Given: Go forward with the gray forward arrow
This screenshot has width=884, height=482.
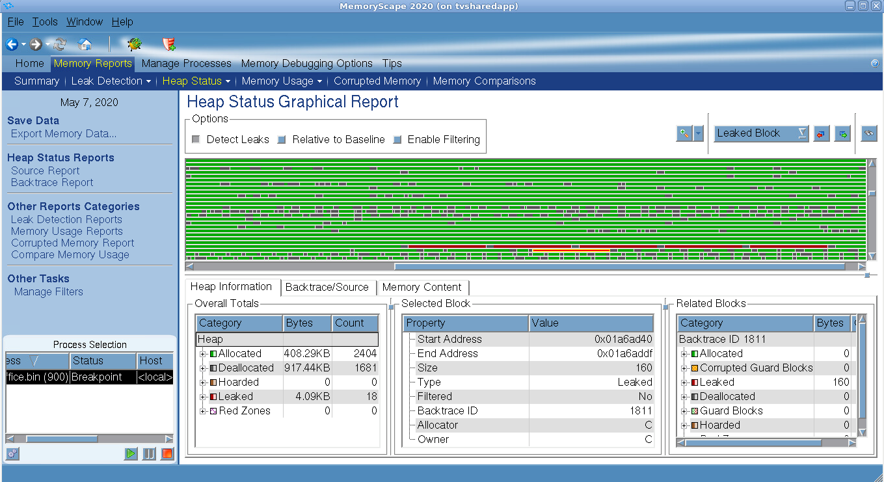Looking at the screenshot, I should pyautogui.click(x=36, y=44).
